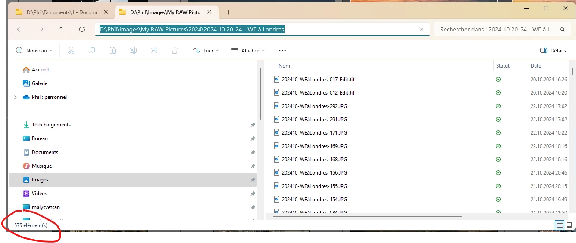The image size is (576, 243).
Task: Click the search magnifier icon
Action: [x=562, y=29]
